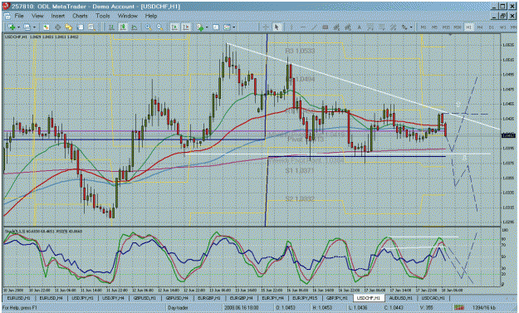The height and width of the screenshot is (313, 519).
Task: Switch to line chart icon
Action: [134, 27]
